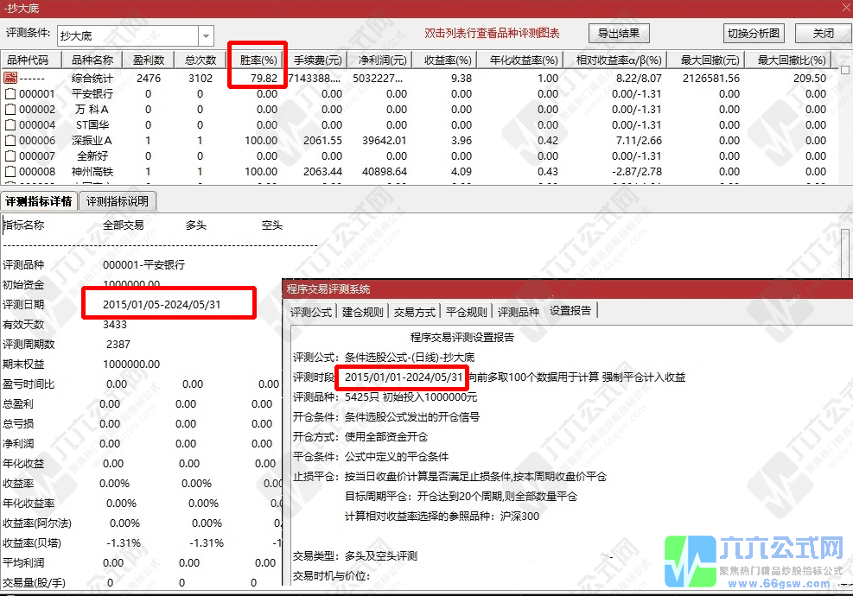Click the 关闭 button

(822, 33)
